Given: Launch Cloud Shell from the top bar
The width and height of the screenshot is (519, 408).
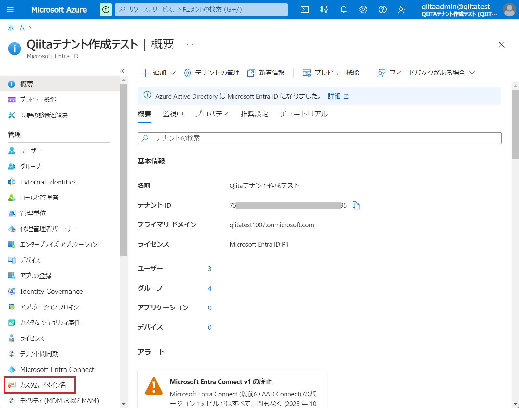Looking at the screenshot, I should [305, 9].
